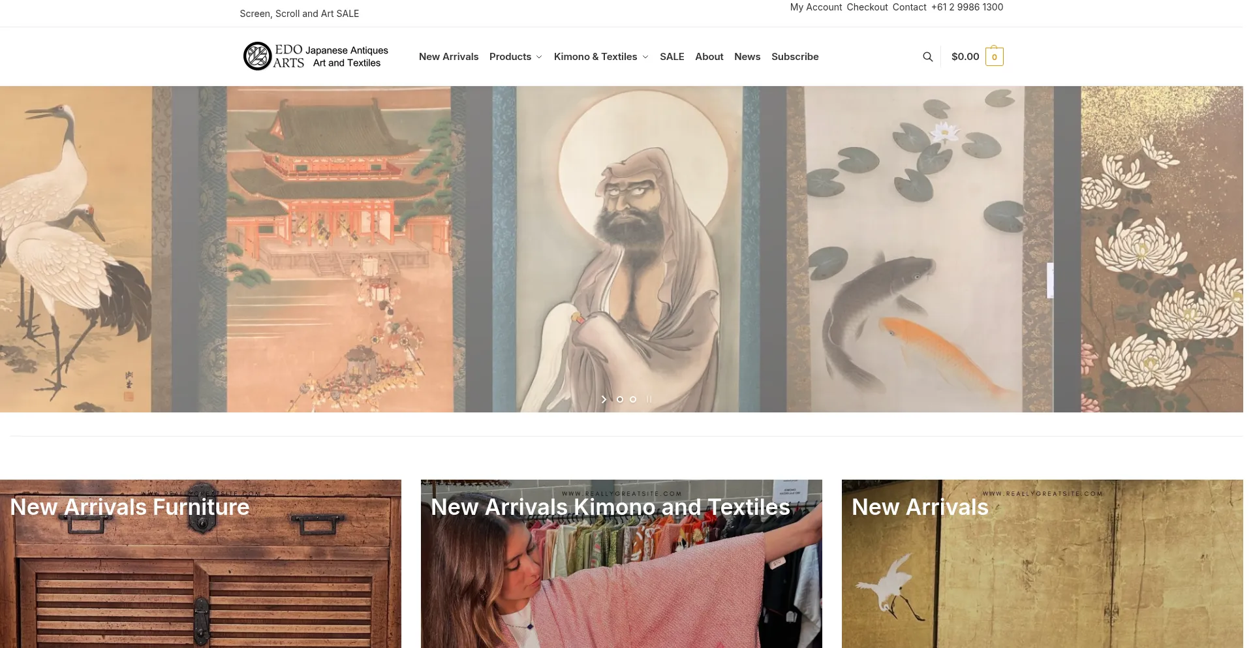
Task: Open the shopping cart bag icon
Action: click(x=994, y=56)
